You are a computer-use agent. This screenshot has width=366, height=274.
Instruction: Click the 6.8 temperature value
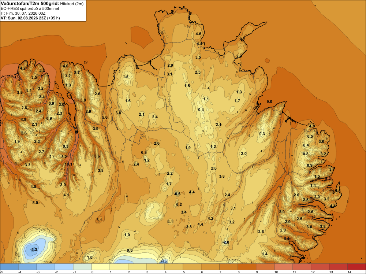click(x=144, y=152)
